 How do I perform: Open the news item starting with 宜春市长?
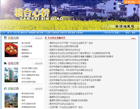pos(65,50)
